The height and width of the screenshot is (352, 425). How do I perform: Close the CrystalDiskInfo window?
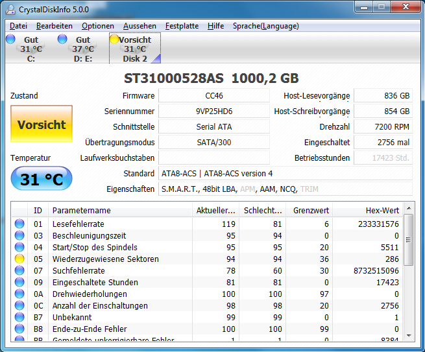click(x=406, y=6)
